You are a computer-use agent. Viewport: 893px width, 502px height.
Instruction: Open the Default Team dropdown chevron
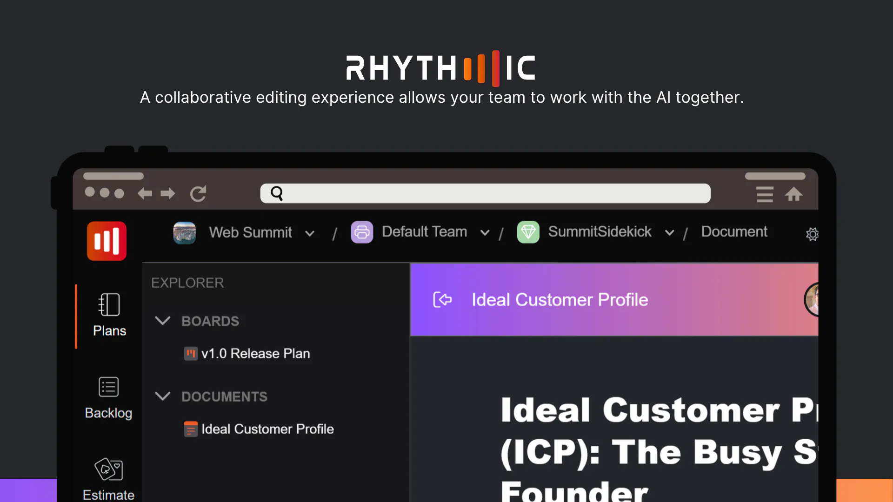point(485,233)
